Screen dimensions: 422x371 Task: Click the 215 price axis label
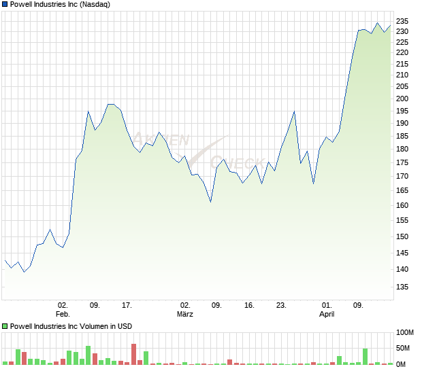(x=402, y=64)
